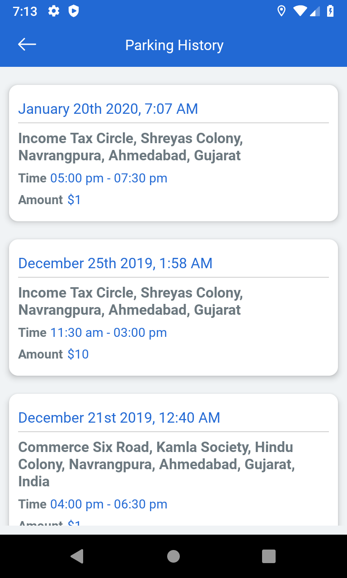Tap the 11:30 am - 03:00 pm time
This screenshot has height=578, width=347.
108,333
